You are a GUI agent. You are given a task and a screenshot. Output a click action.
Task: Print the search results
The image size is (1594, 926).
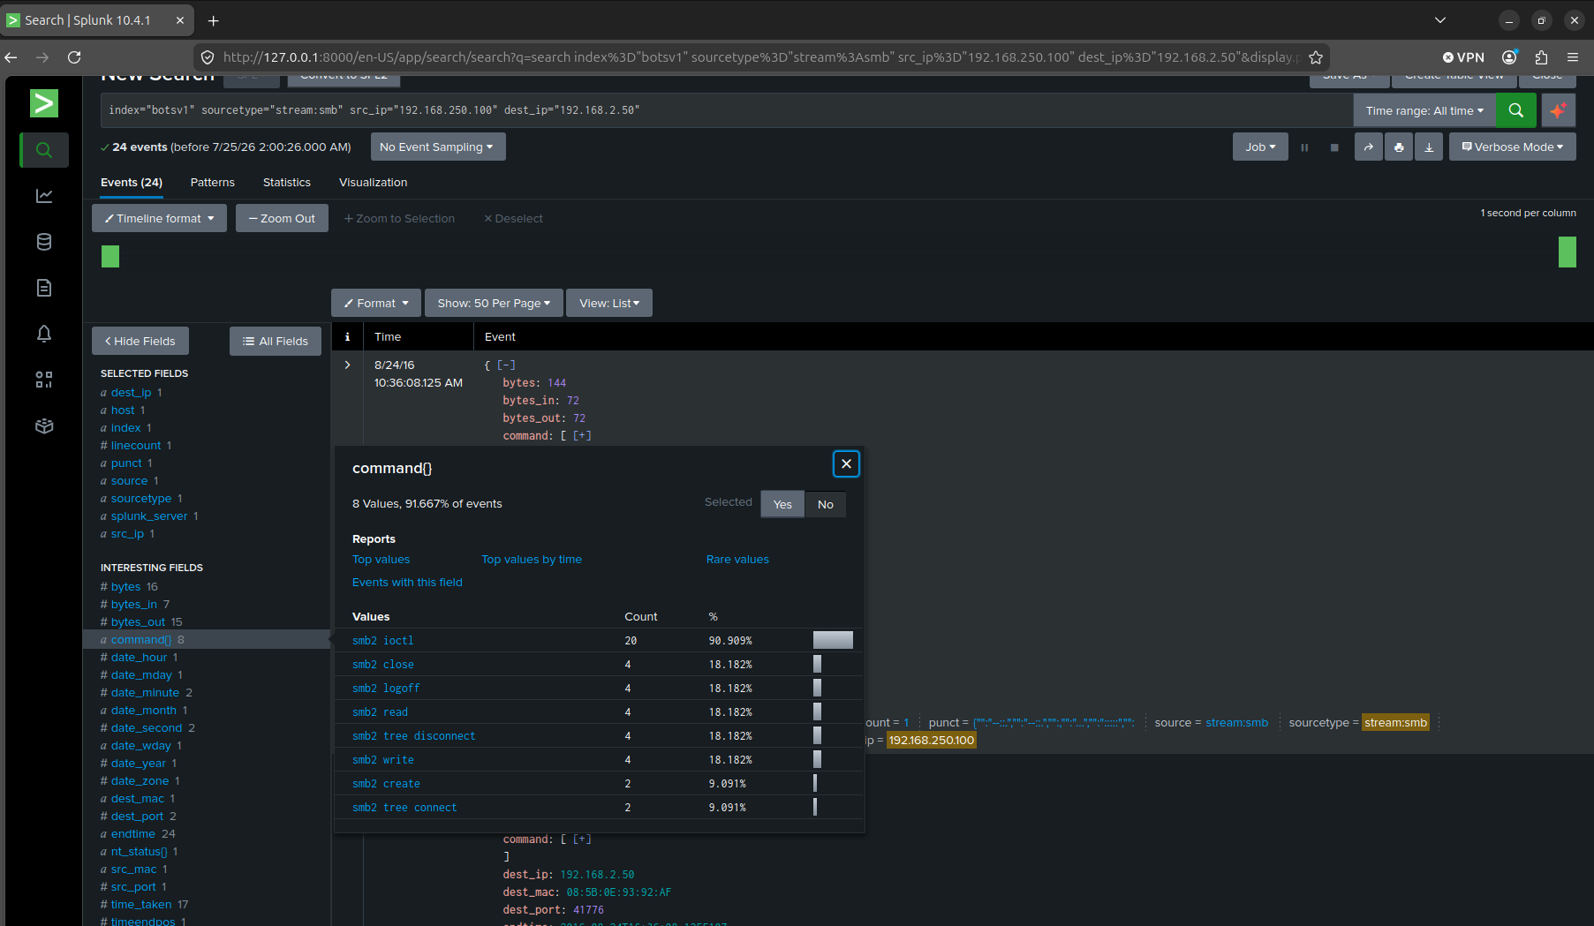[x=1399, y=147]
